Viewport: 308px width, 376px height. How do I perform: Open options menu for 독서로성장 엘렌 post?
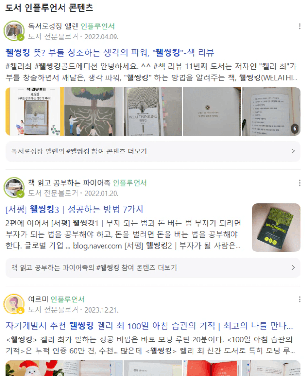(x=300, y=26)
